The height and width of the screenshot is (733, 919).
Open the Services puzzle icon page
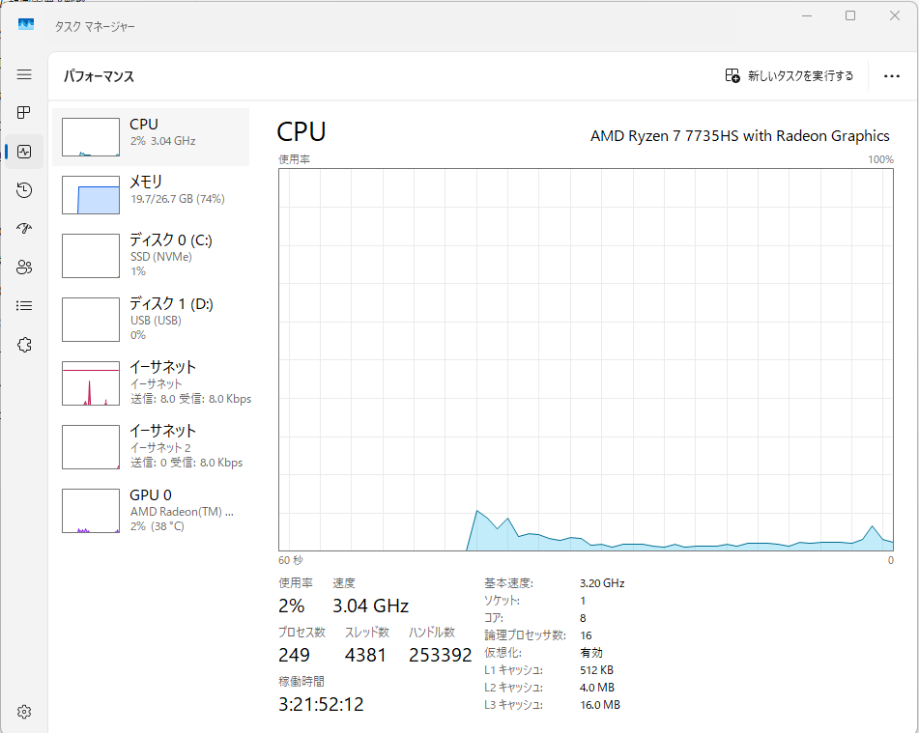24,345
